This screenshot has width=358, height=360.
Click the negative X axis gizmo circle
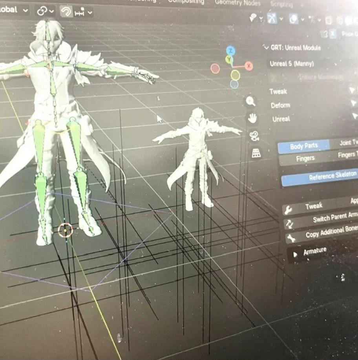[215, 68]
